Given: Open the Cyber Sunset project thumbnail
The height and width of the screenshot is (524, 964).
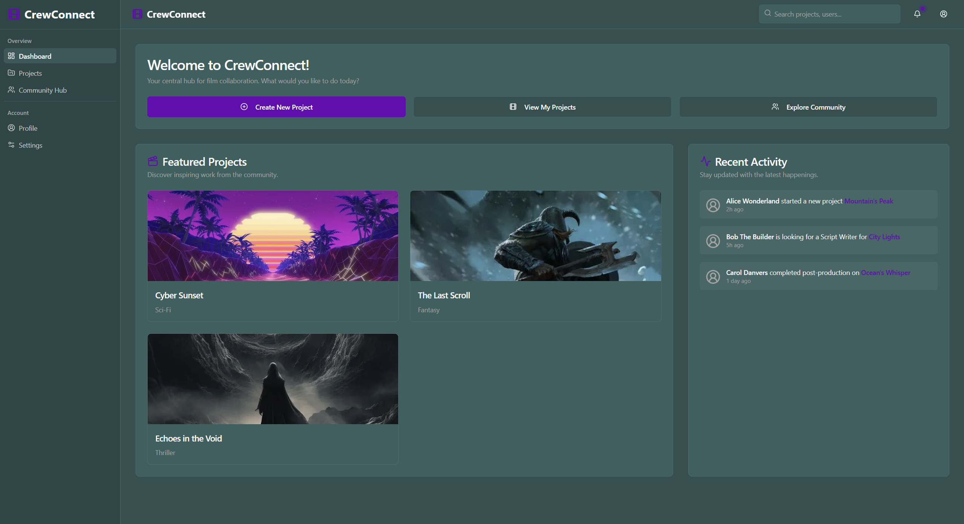Looking at the screenshot, I should [x=273, y=235].
